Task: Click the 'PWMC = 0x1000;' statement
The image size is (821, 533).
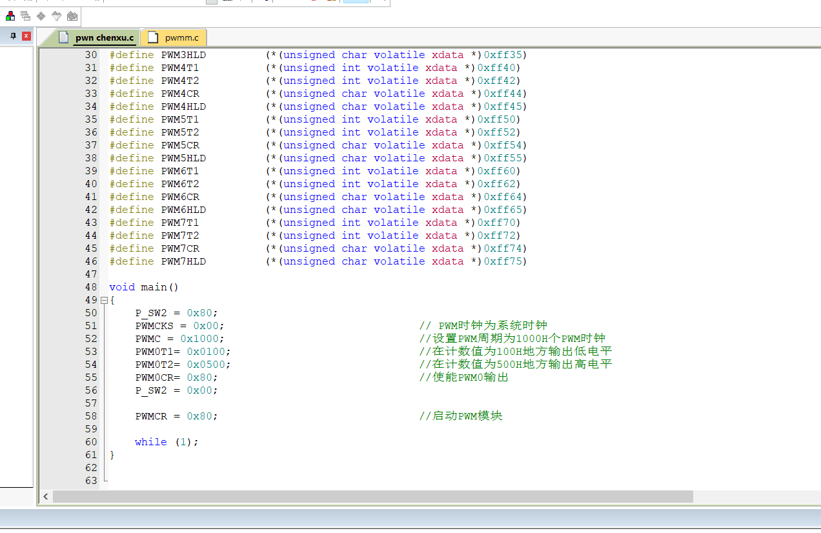Action: coord(179,339)
